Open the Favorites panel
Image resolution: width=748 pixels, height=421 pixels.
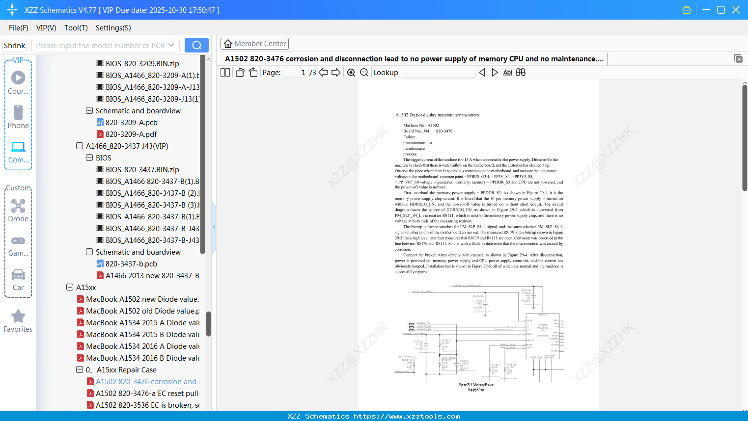18,321
